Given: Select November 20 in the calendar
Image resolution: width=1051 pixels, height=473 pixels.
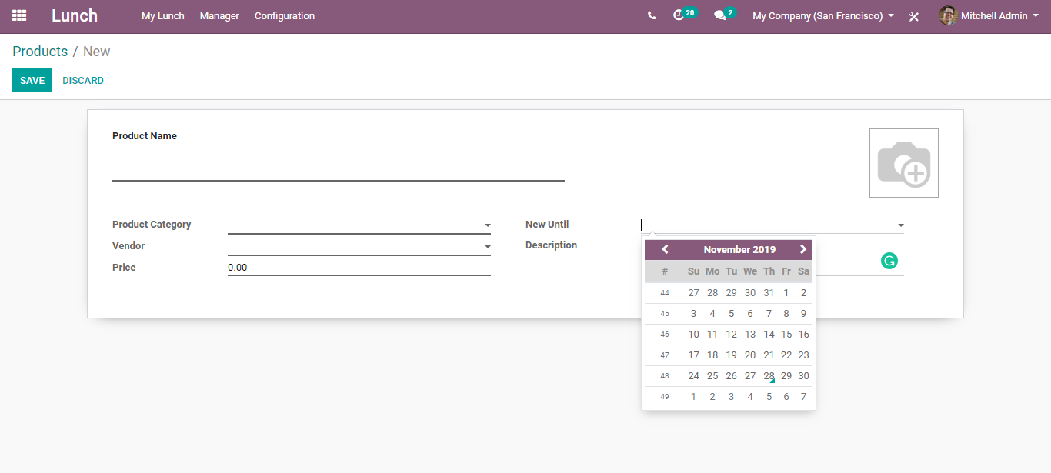Looking at the screenshot, I should (x=750, y=355).
